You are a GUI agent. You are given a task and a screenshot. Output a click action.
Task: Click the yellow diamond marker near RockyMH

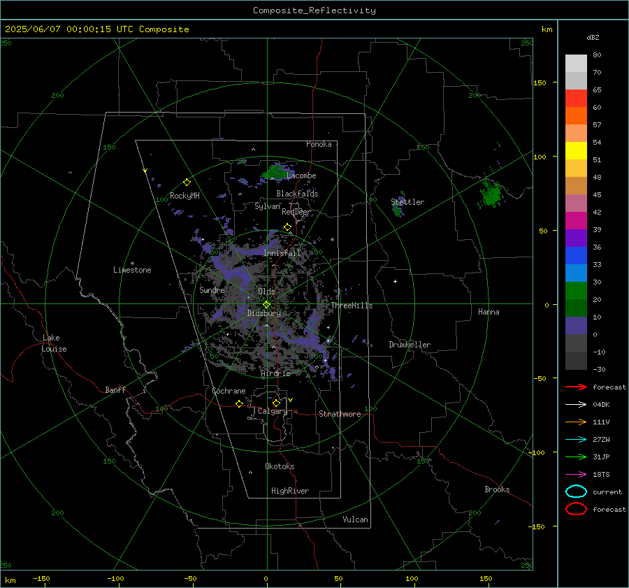187,182
